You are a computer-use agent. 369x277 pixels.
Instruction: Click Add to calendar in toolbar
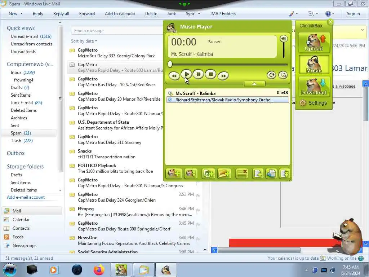pos(120,14)
